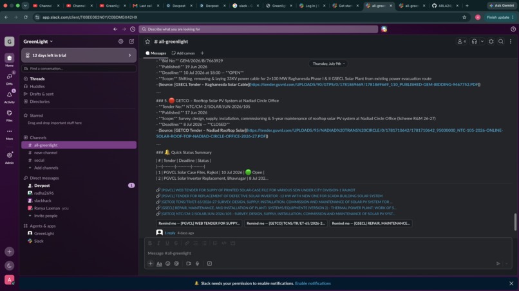Open Admin settings icon
Viewport: 519px width, 291px height.
point(9,157)
